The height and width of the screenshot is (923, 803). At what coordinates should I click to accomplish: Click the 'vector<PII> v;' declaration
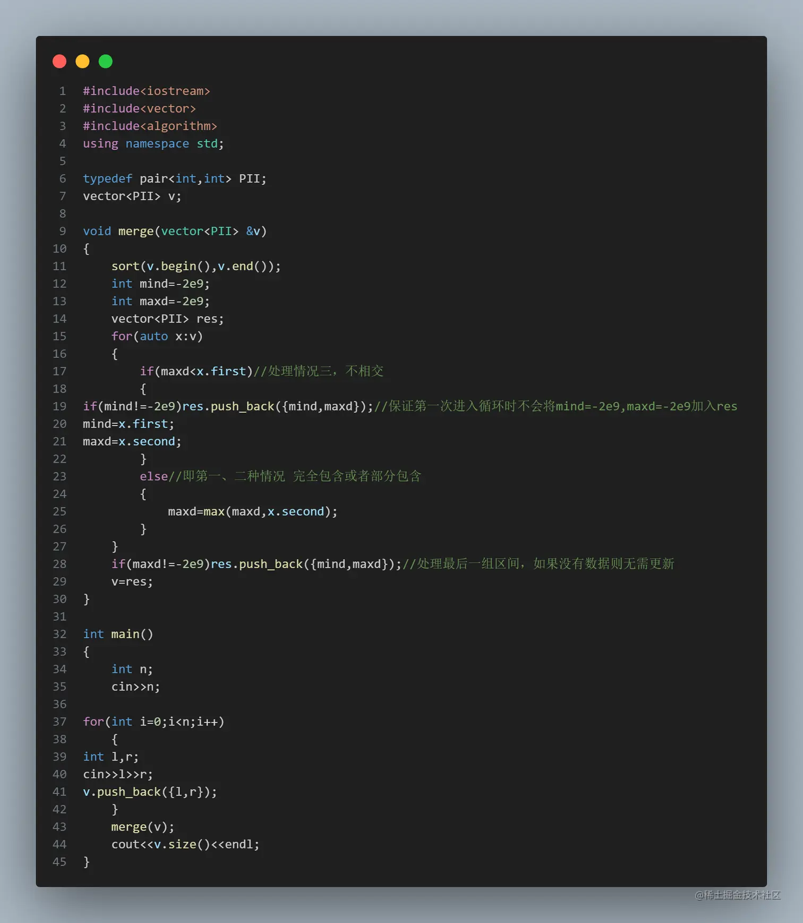click(132, 196)
